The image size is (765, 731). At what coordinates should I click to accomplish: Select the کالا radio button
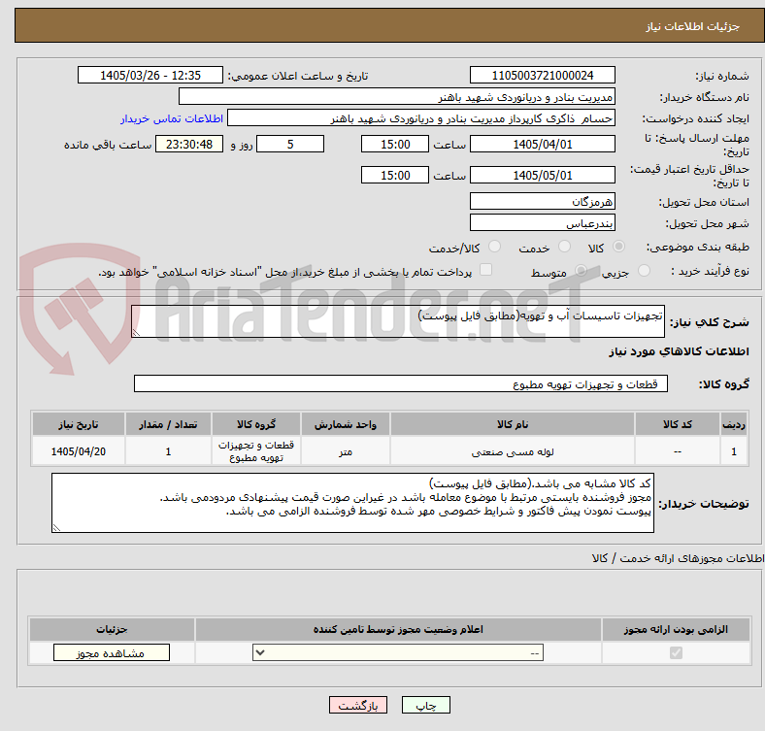tap(618, 247)
